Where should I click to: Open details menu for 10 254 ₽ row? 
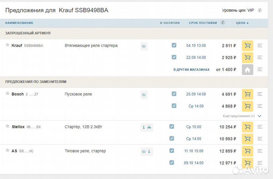(260, 127)
